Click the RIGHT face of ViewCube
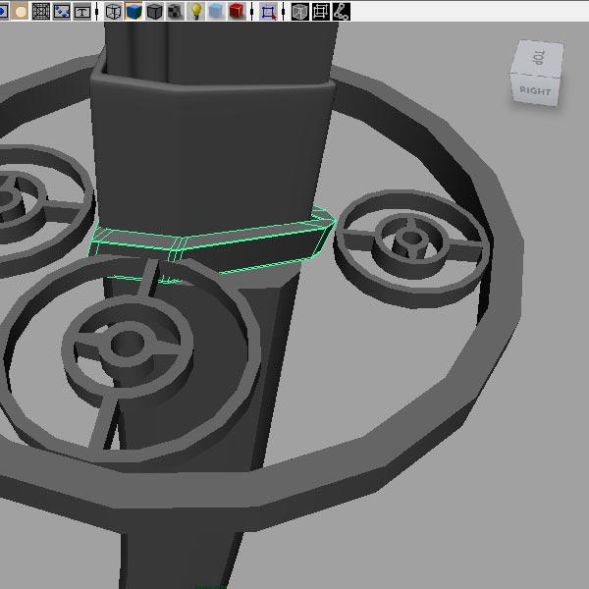This screenshot has width=589, height=589. 535,90
